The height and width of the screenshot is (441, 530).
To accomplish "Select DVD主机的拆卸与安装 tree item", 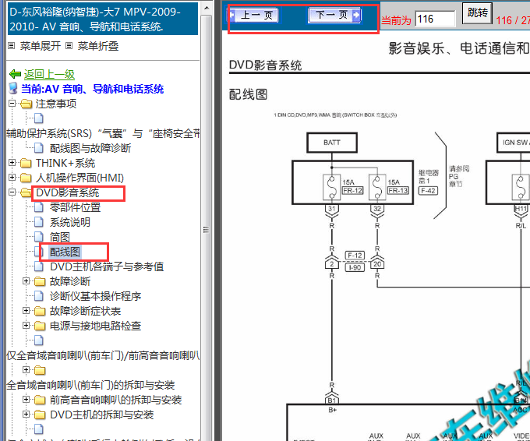I will coord(102,415).
